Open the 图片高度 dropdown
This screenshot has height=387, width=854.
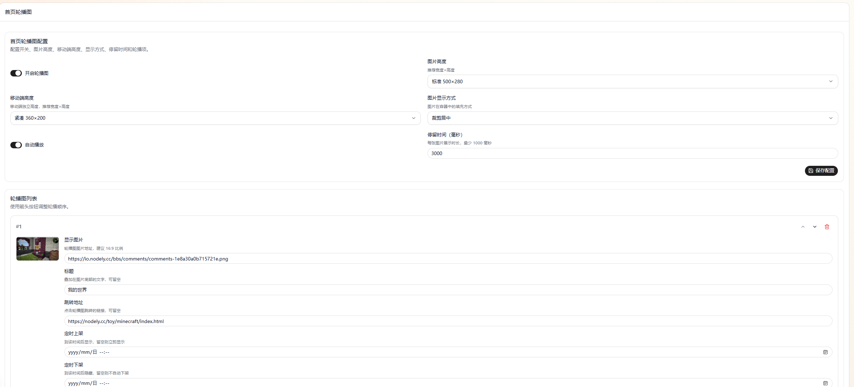click(x=632, y=81)
